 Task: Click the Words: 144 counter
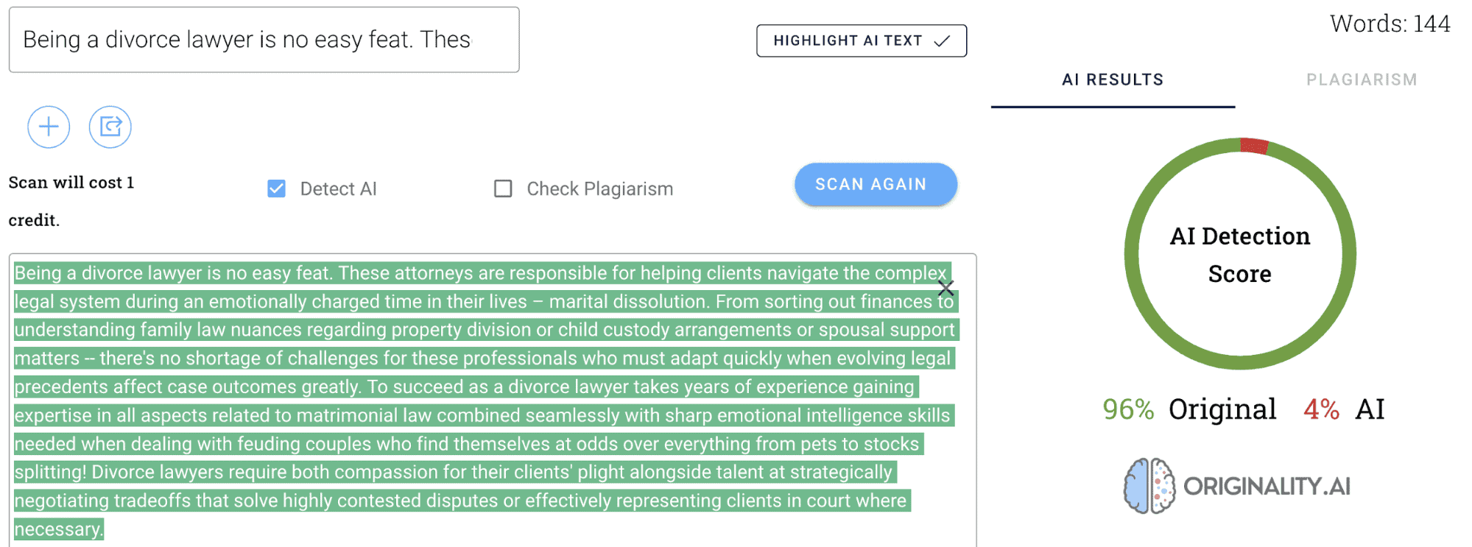pos(1390,24)
